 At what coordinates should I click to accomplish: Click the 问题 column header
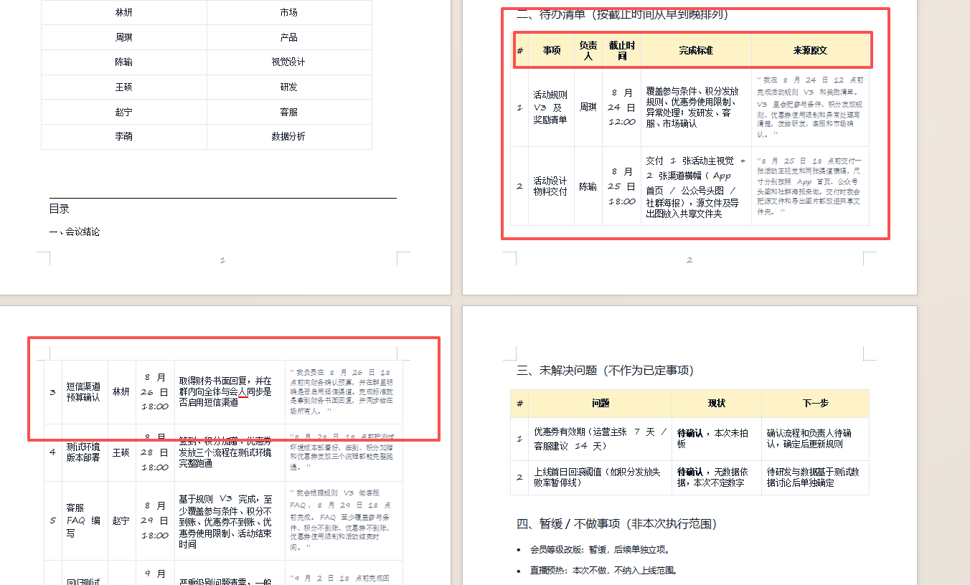coord(601,404)
